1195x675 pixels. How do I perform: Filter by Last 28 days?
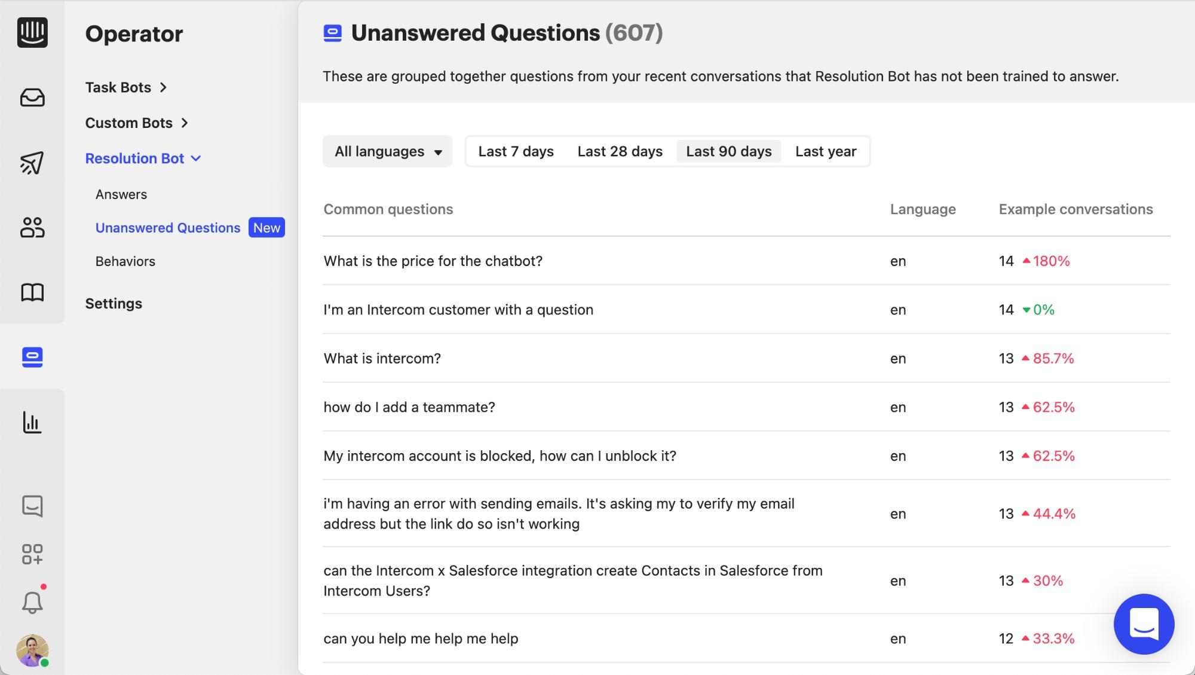pos(620,151)
